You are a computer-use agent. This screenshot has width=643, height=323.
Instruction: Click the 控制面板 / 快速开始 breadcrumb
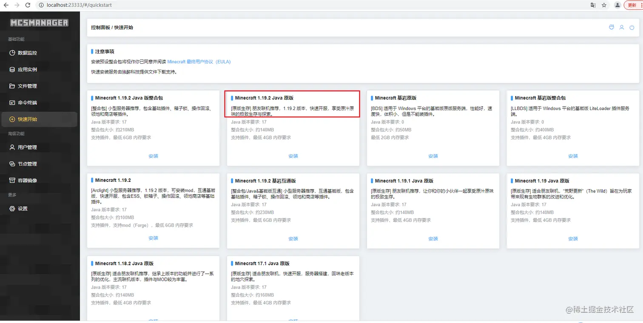[112, 27]
